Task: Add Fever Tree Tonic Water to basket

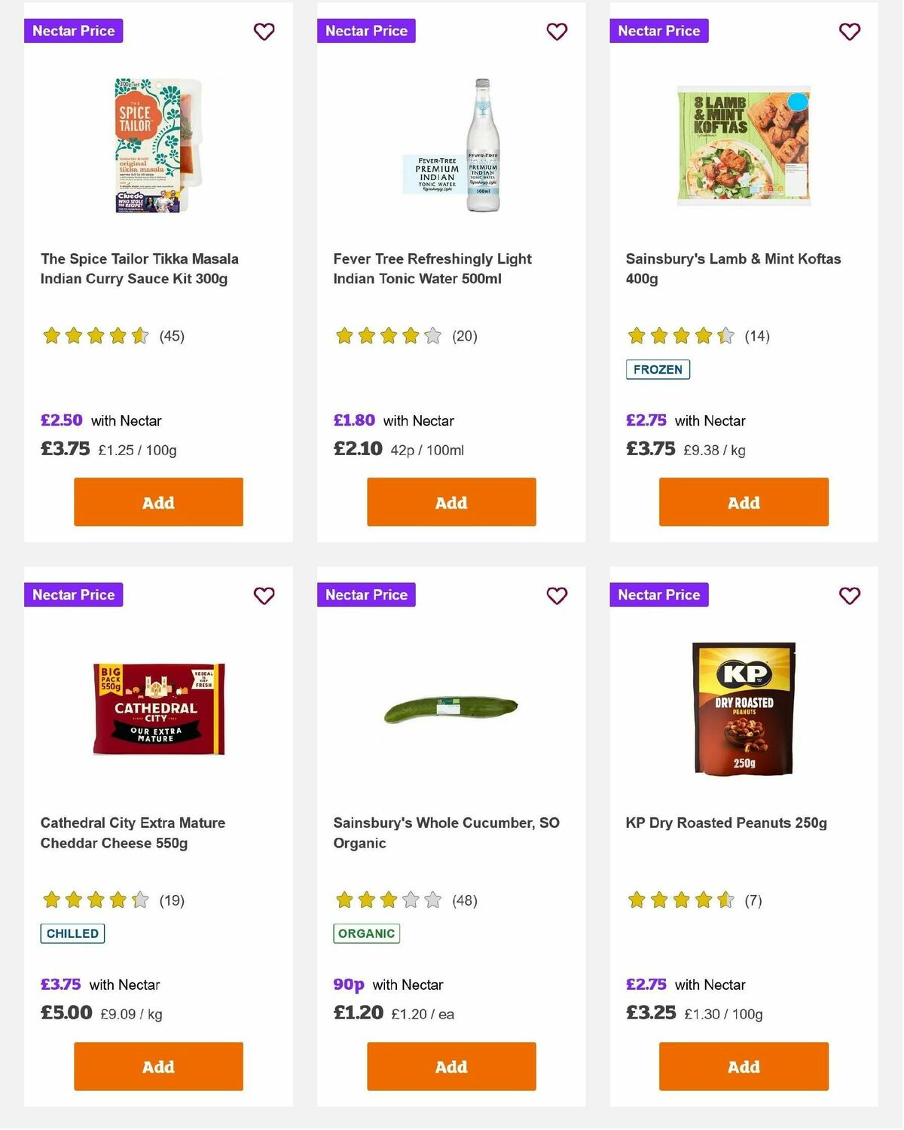Action: [450, 502]
